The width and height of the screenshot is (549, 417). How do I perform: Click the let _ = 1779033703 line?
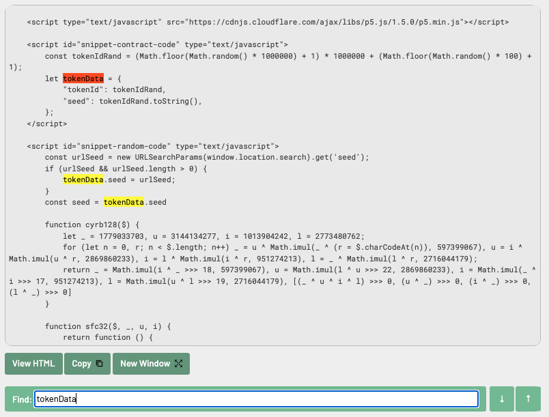[214, 236]
